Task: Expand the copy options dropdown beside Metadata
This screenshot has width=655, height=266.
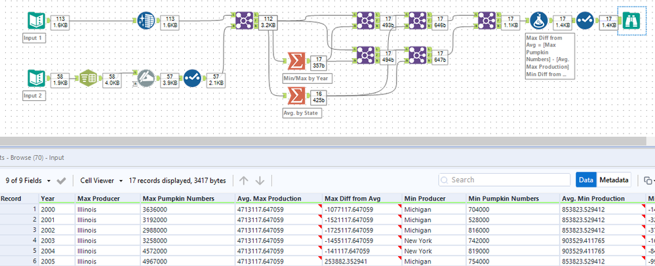Action: click(x=648, y=180)
